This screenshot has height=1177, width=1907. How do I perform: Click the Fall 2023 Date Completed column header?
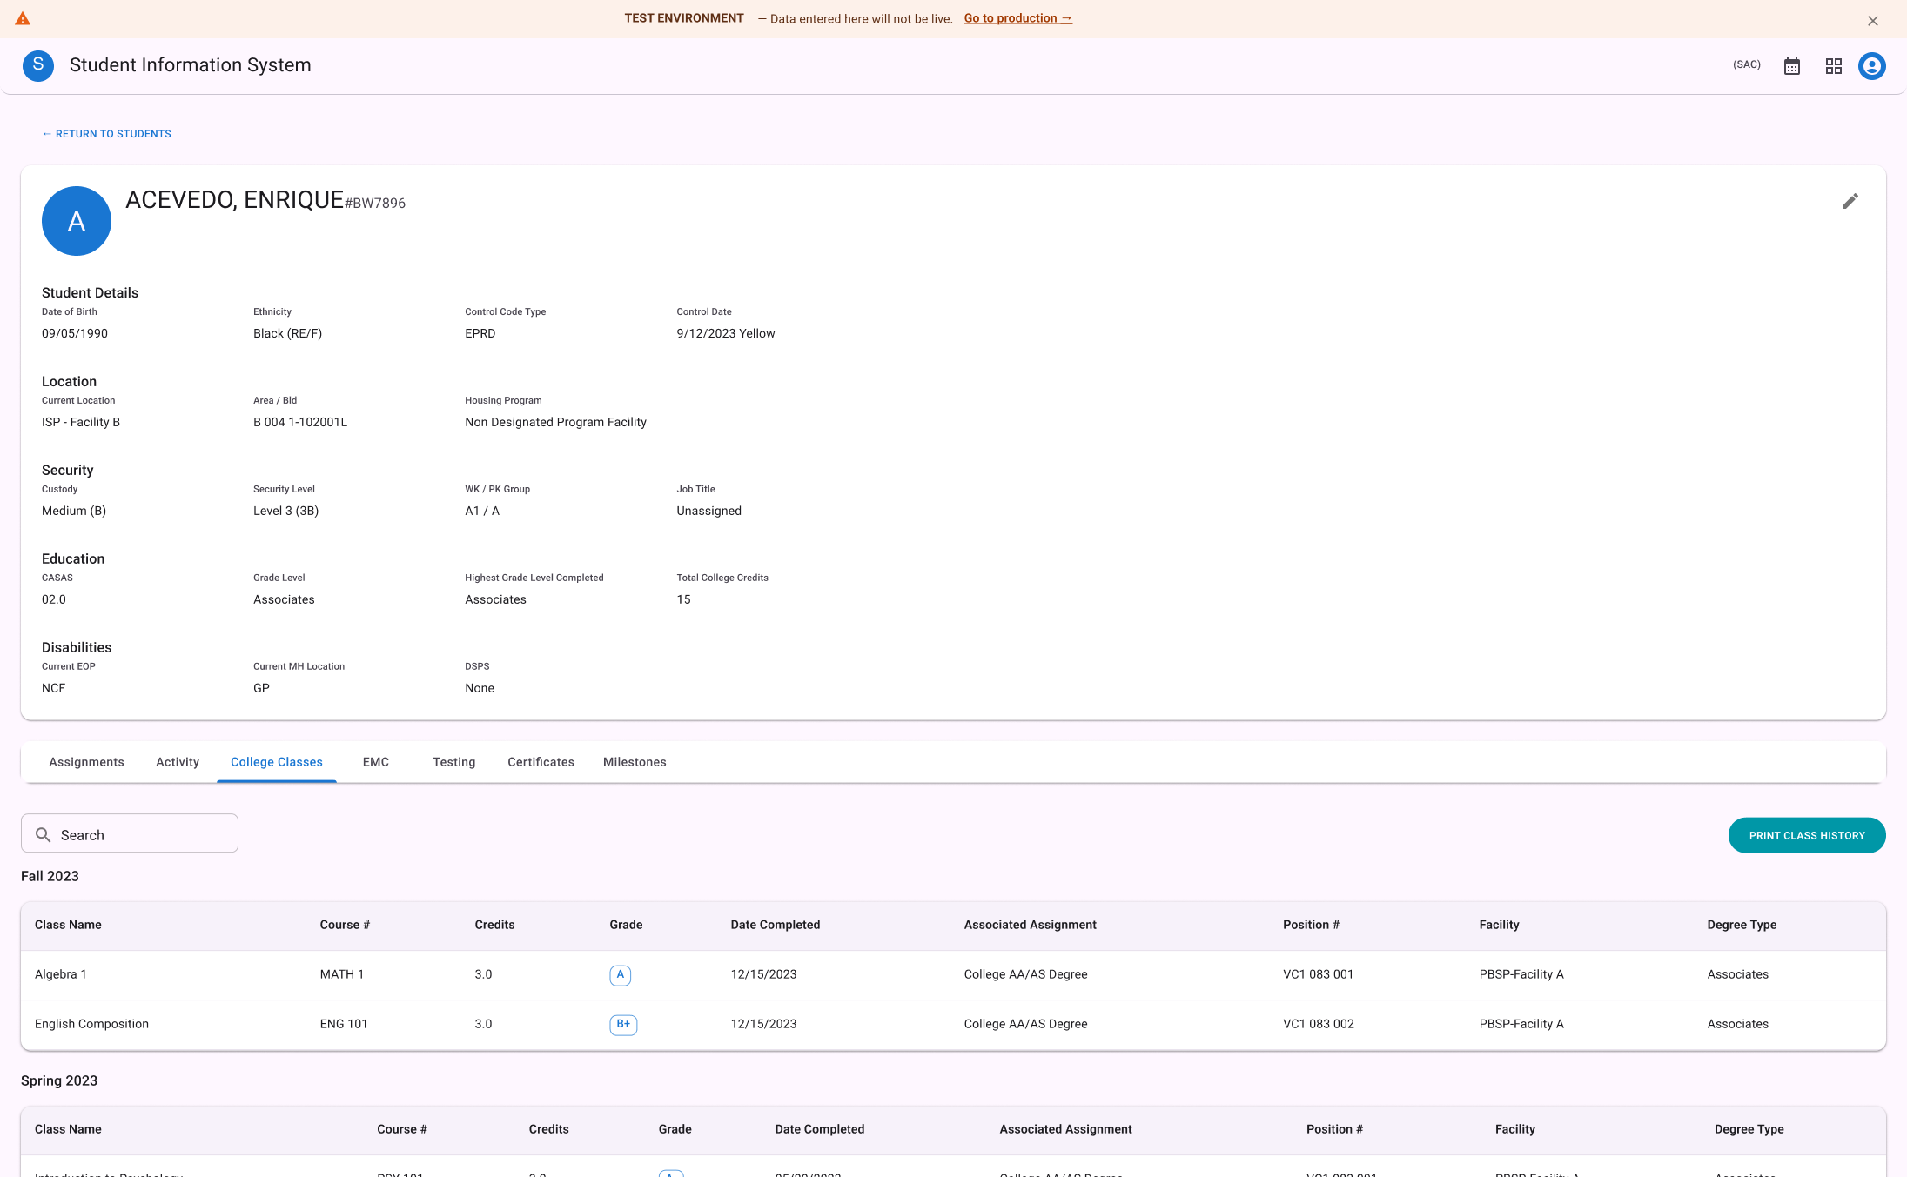coord(775,925)
